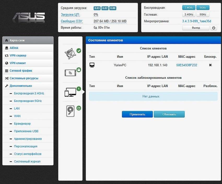Select the wireless router status icon
The image size is (222, 184).
click(x=70, y=73)
